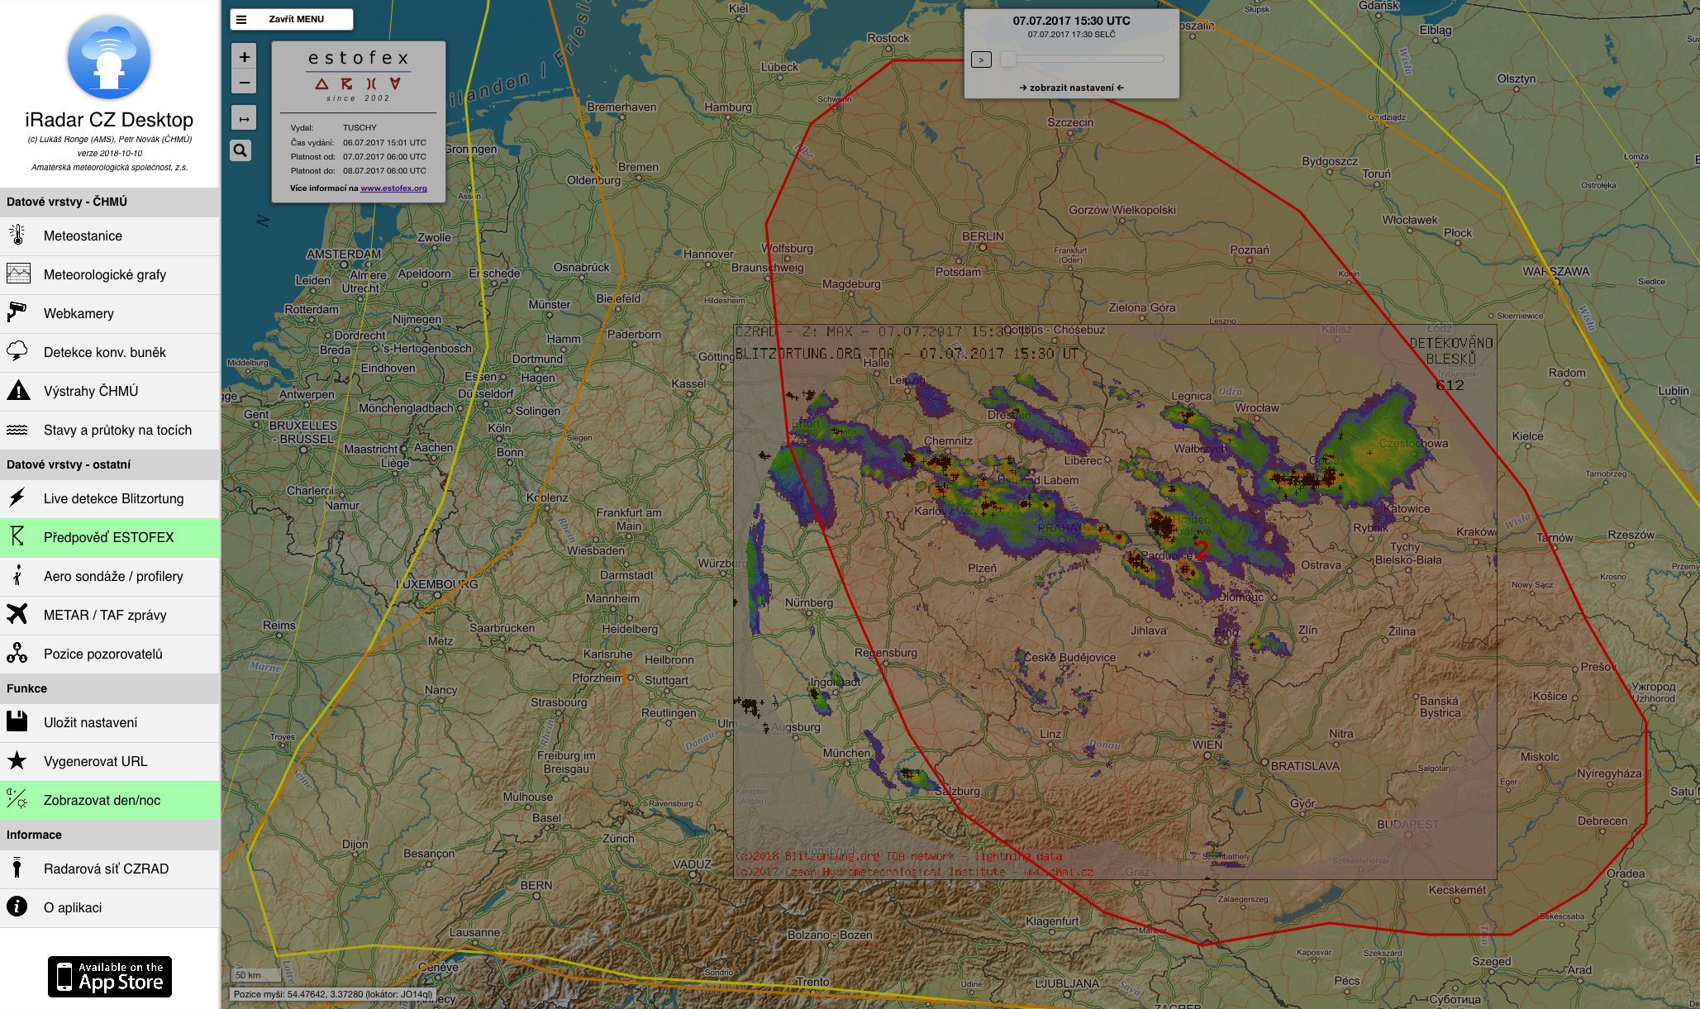This screenshot has width=1700, height=1009.
Task: Open Radarová síť CZRAD info
Action: (x=110, y=869)
